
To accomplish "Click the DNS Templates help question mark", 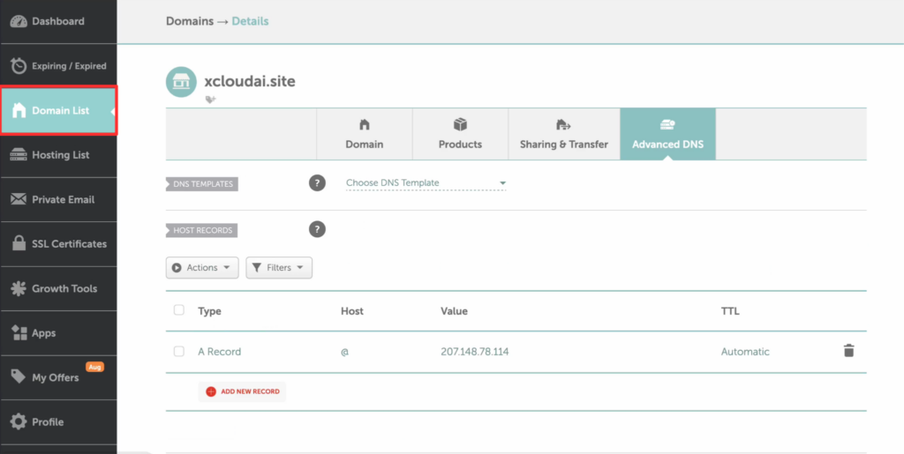I will pos(317,183).
